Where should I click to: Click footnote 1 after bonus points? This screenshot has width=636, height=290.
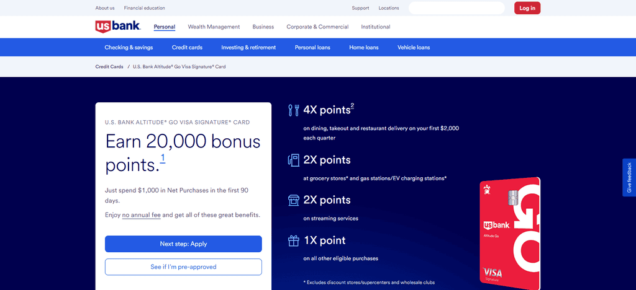tap(163, 158)
